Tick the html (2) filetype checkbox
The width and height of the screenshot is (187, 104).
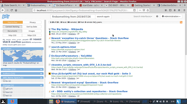[x=4, y=92]
